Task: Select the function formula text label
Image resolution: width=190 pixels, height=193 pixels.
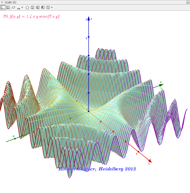Action: click(x=31, y=16)
